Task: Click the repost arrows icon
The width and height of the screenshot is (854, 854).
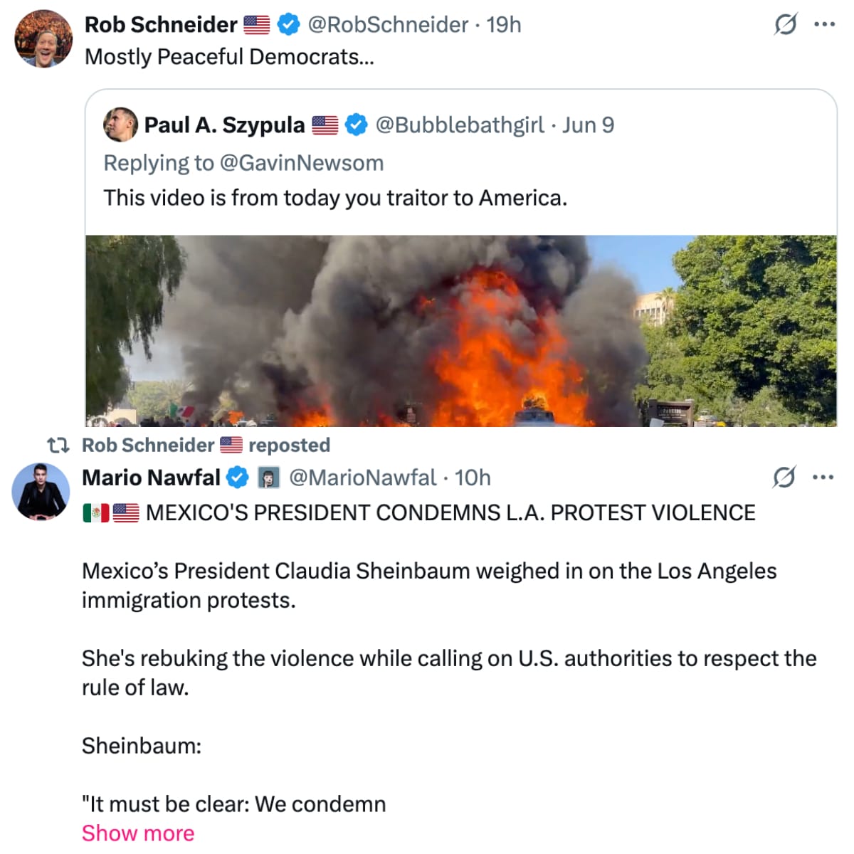Action: [58, 446]
